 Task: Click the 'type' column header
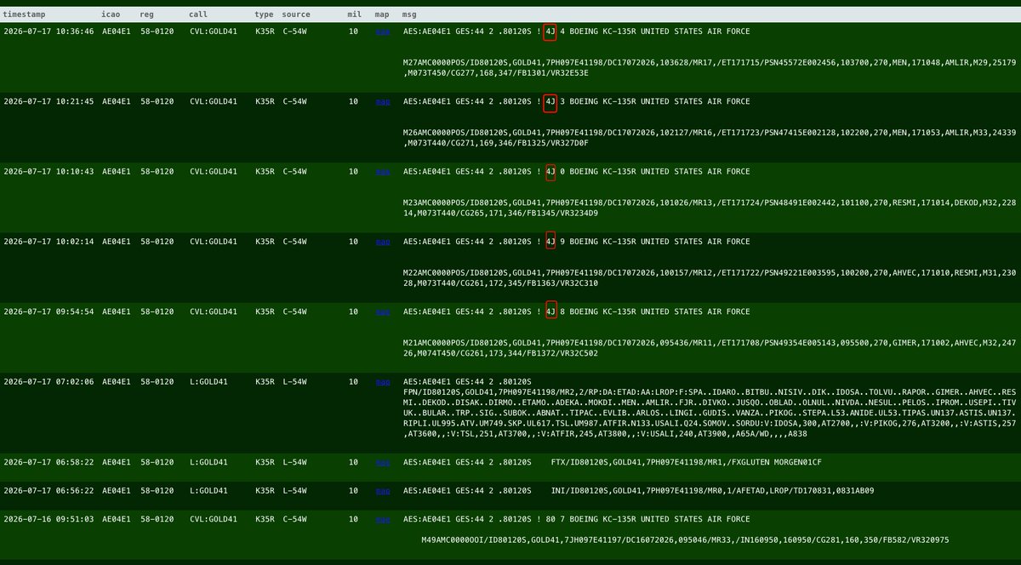[x=265, y=14]
